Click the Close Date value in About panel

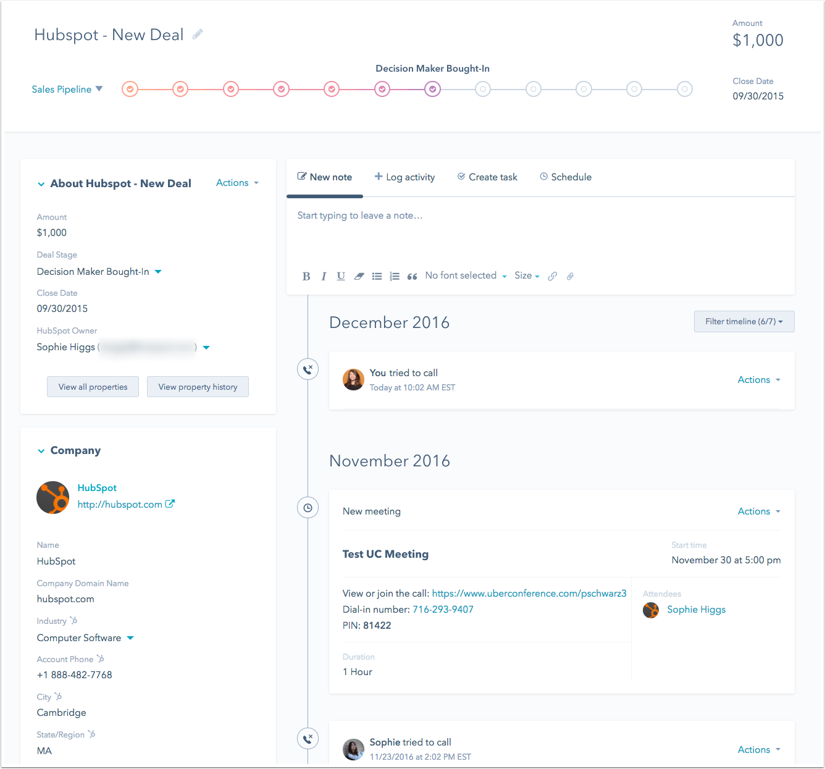[62, 309]
